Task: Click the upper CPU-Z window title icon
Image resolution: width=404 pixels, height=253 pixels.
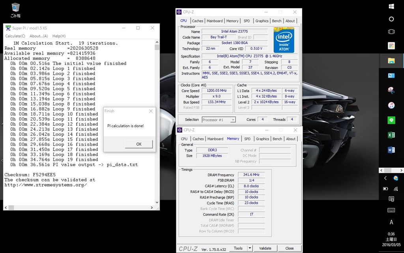Action: pyautogui.click(x=179, y=12)
